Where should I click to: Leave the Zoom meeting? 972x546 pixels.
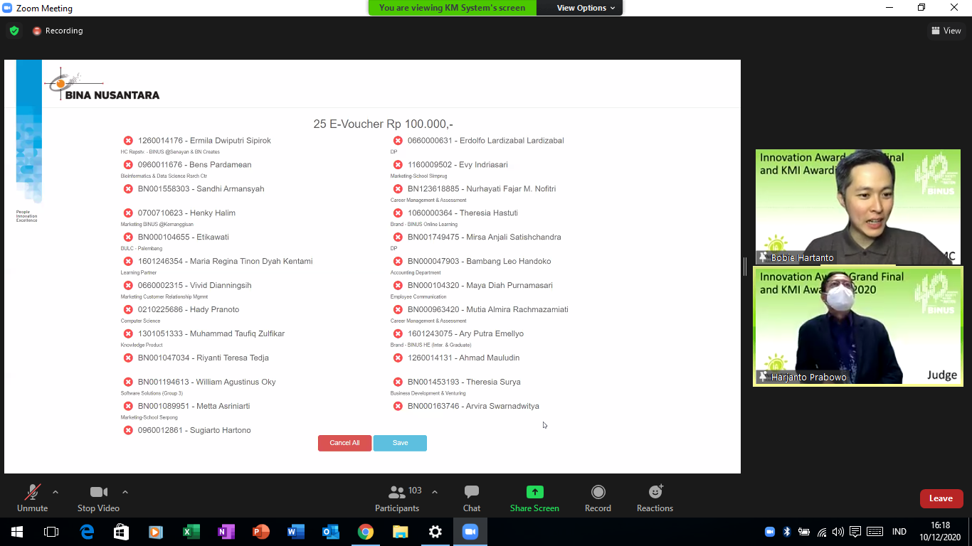tap(941, 498)
